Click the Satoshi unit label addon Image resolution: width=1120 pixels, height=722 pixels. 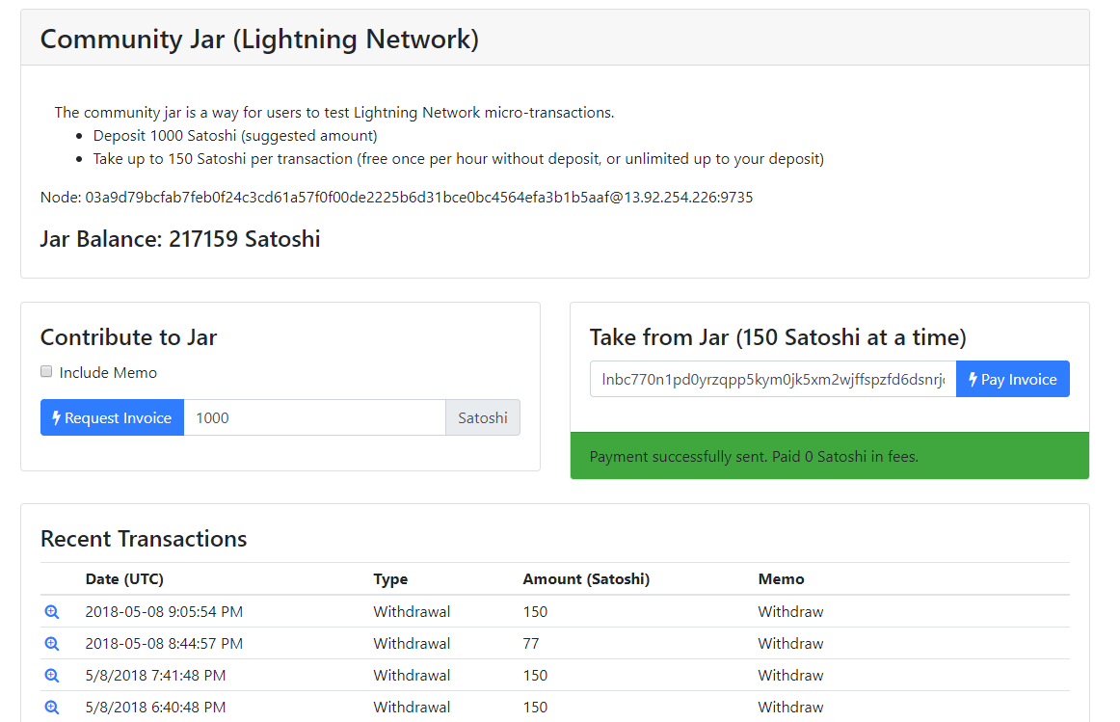483,417
